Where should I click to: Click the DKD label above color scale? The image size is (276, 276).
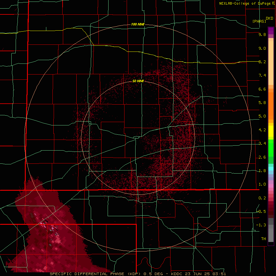coord(270,18)
